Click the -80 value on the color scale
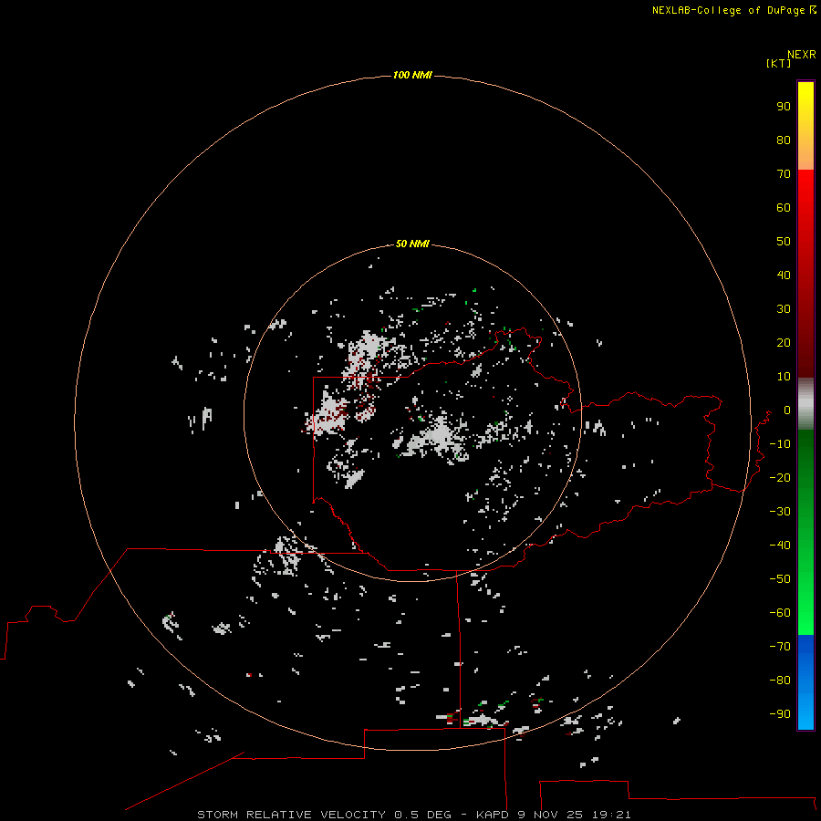This screenshot has width=821, height=821. click(780, 681)
